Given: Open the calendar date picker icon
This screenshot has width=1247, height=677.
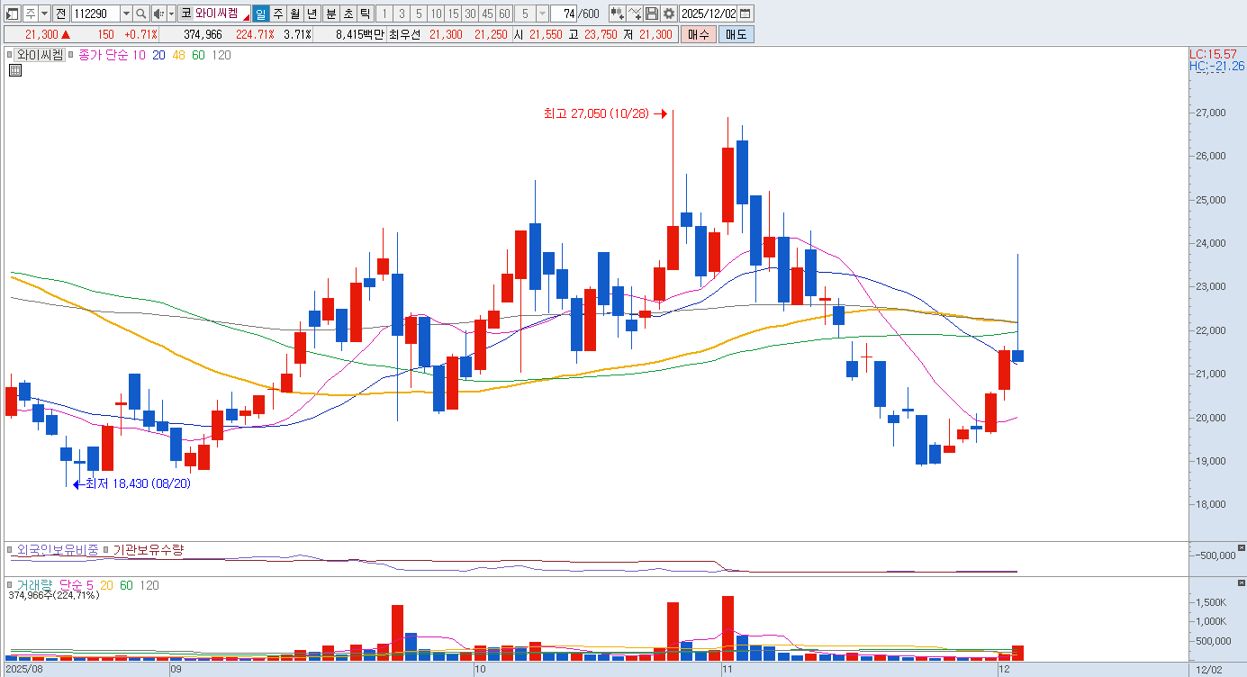Looking at the screenshot, I should 745,14.
